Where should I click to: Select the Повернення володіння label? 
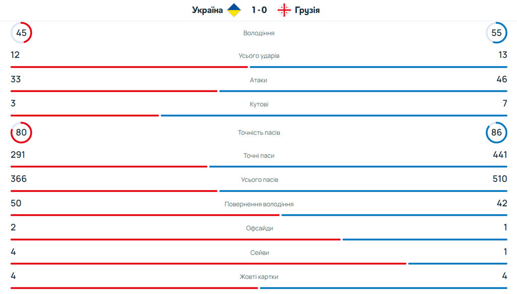click(258, 204)
